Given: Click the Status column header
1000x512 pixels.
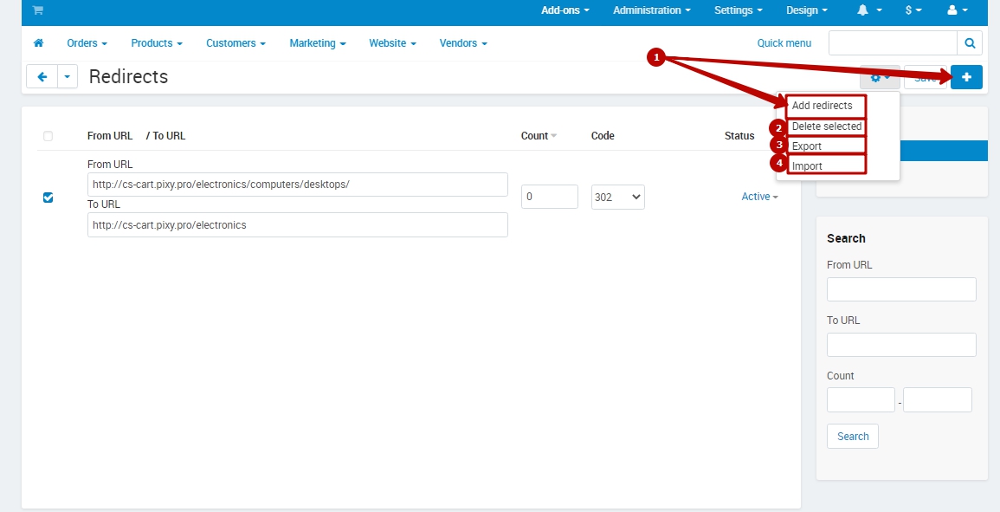Looking at the screenshot, I should click(x=739, y=136).
